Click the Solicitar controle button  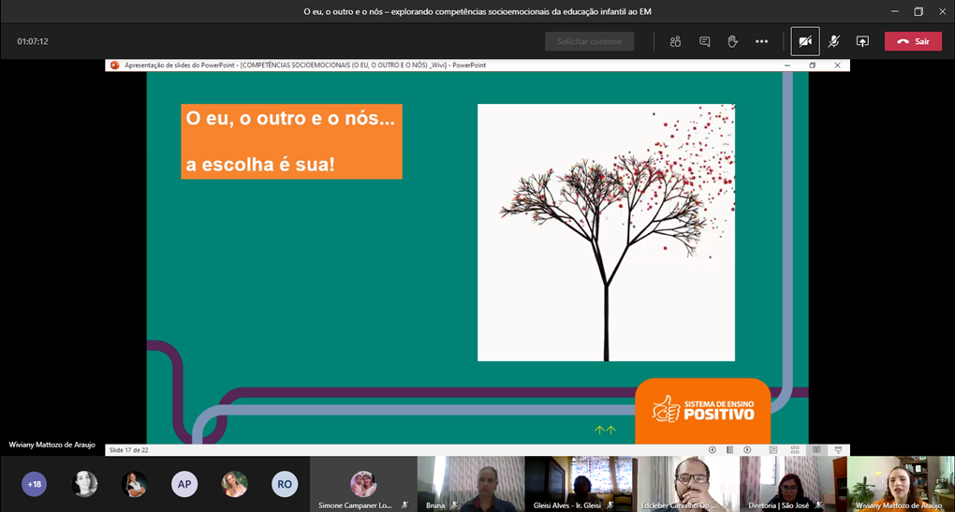[x=589, y=41]
